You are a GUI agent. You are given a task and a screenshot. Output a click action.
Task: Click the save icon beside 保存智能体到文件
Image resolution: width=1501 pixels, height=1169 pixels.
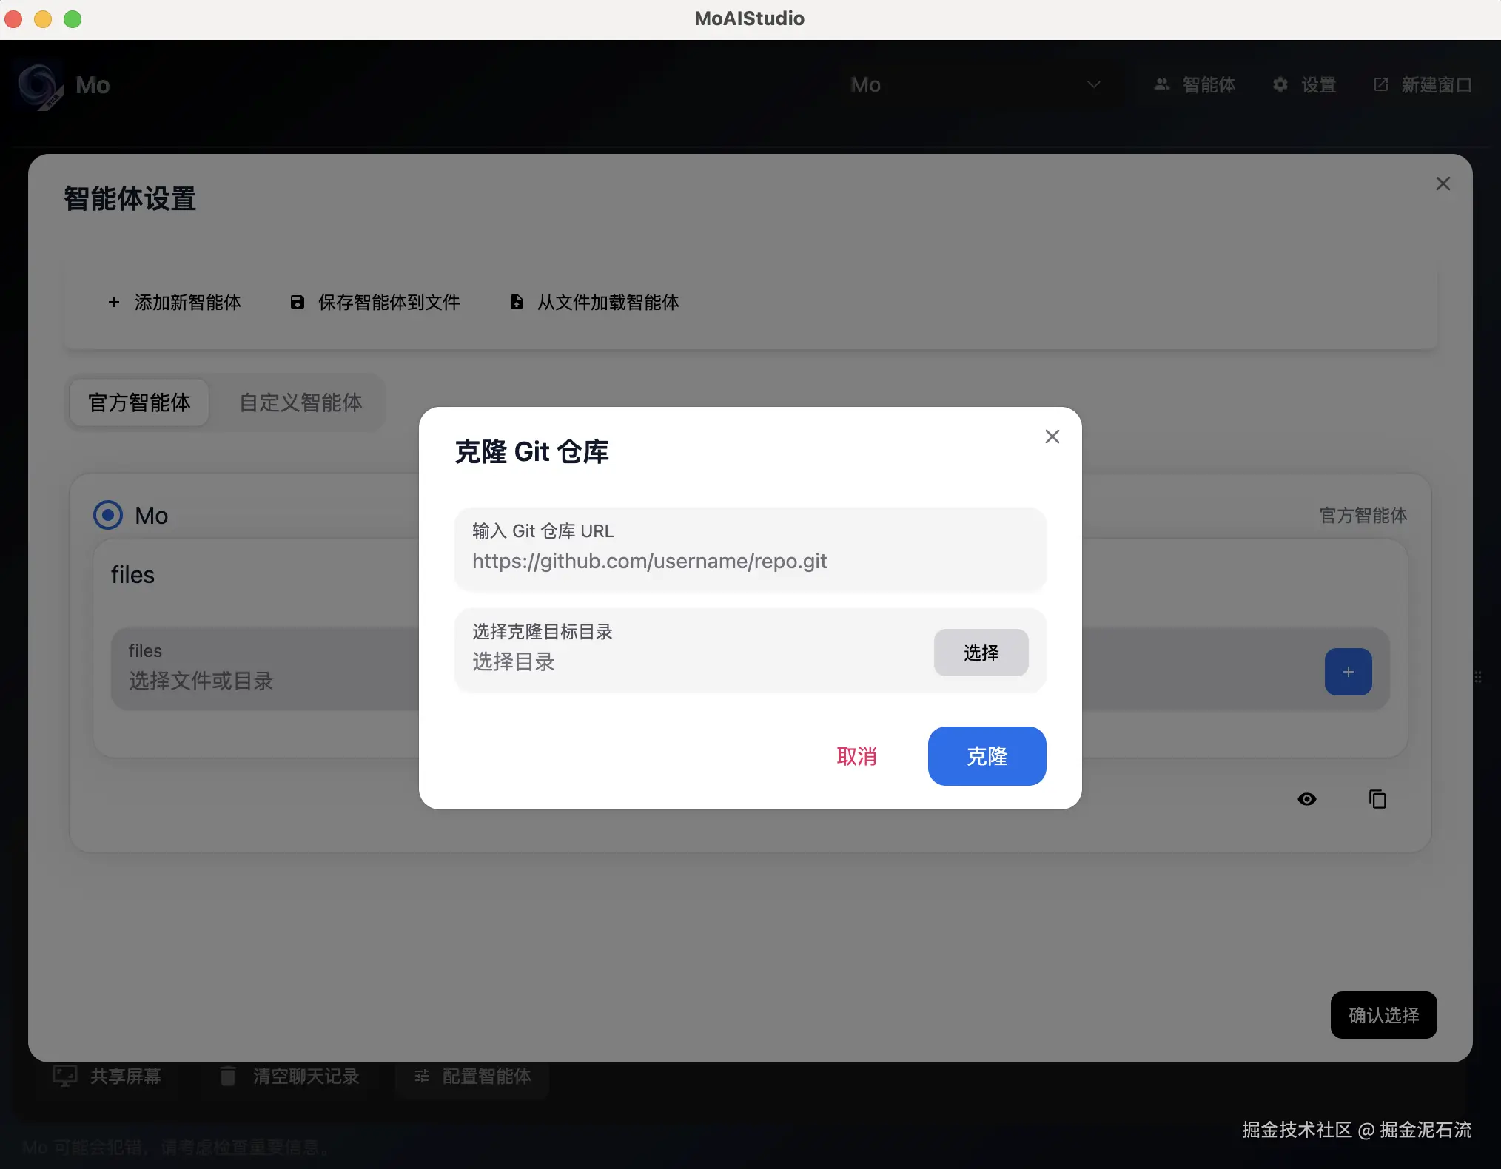(x=298, y=302)
